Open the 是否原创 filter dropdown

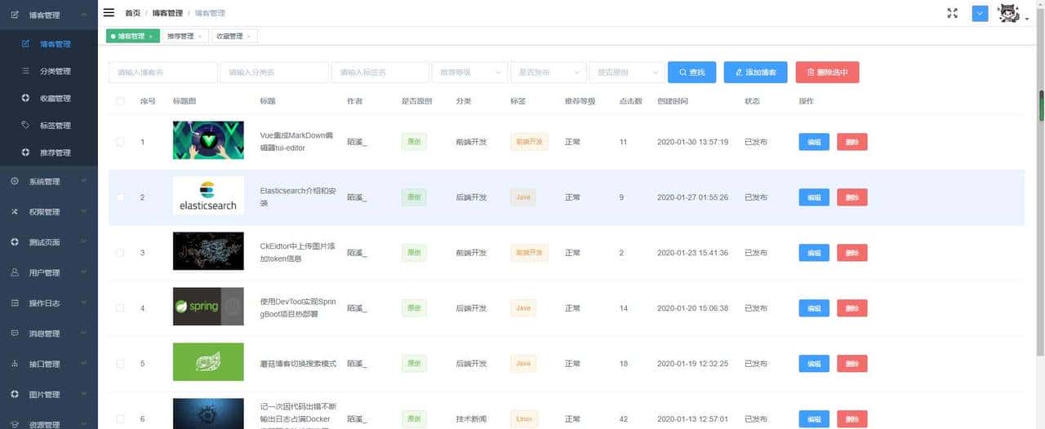pyautogui.click(x=626, y=73)
